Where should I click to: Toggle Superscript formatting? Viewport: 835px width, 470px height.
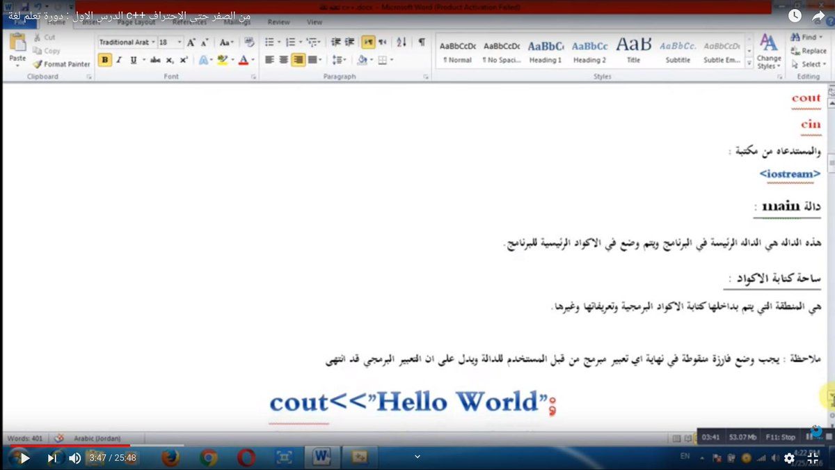[184, 60]
